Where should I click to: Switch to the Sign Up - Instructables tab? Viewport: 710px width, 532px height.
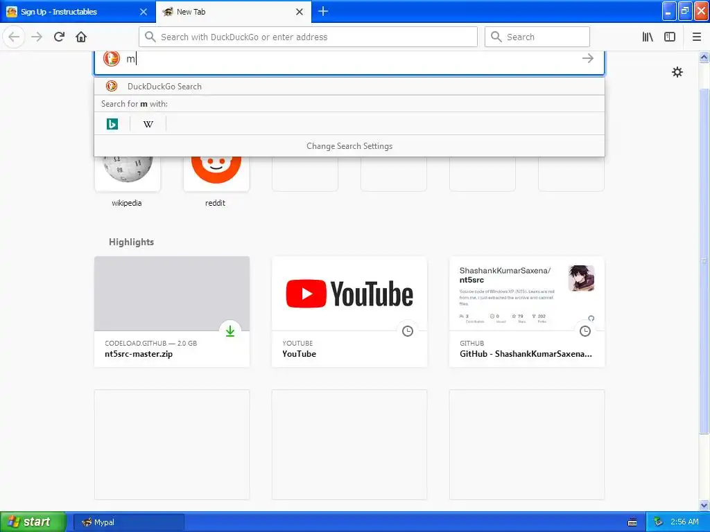click(x=78, y=12)
